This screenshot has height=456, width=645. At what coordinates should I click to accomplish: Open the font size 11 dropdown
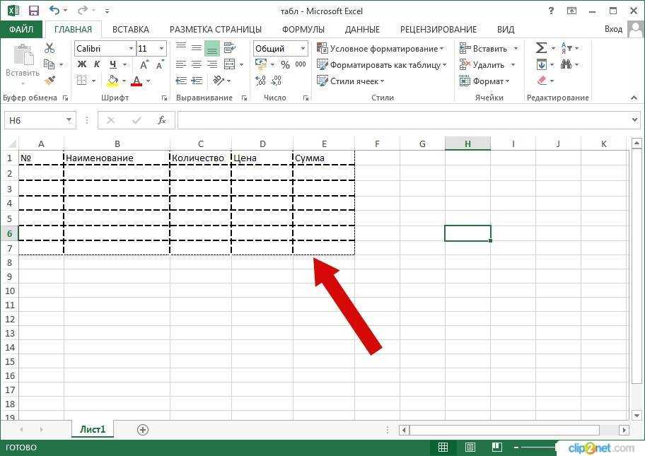click(x=162, y=49)
